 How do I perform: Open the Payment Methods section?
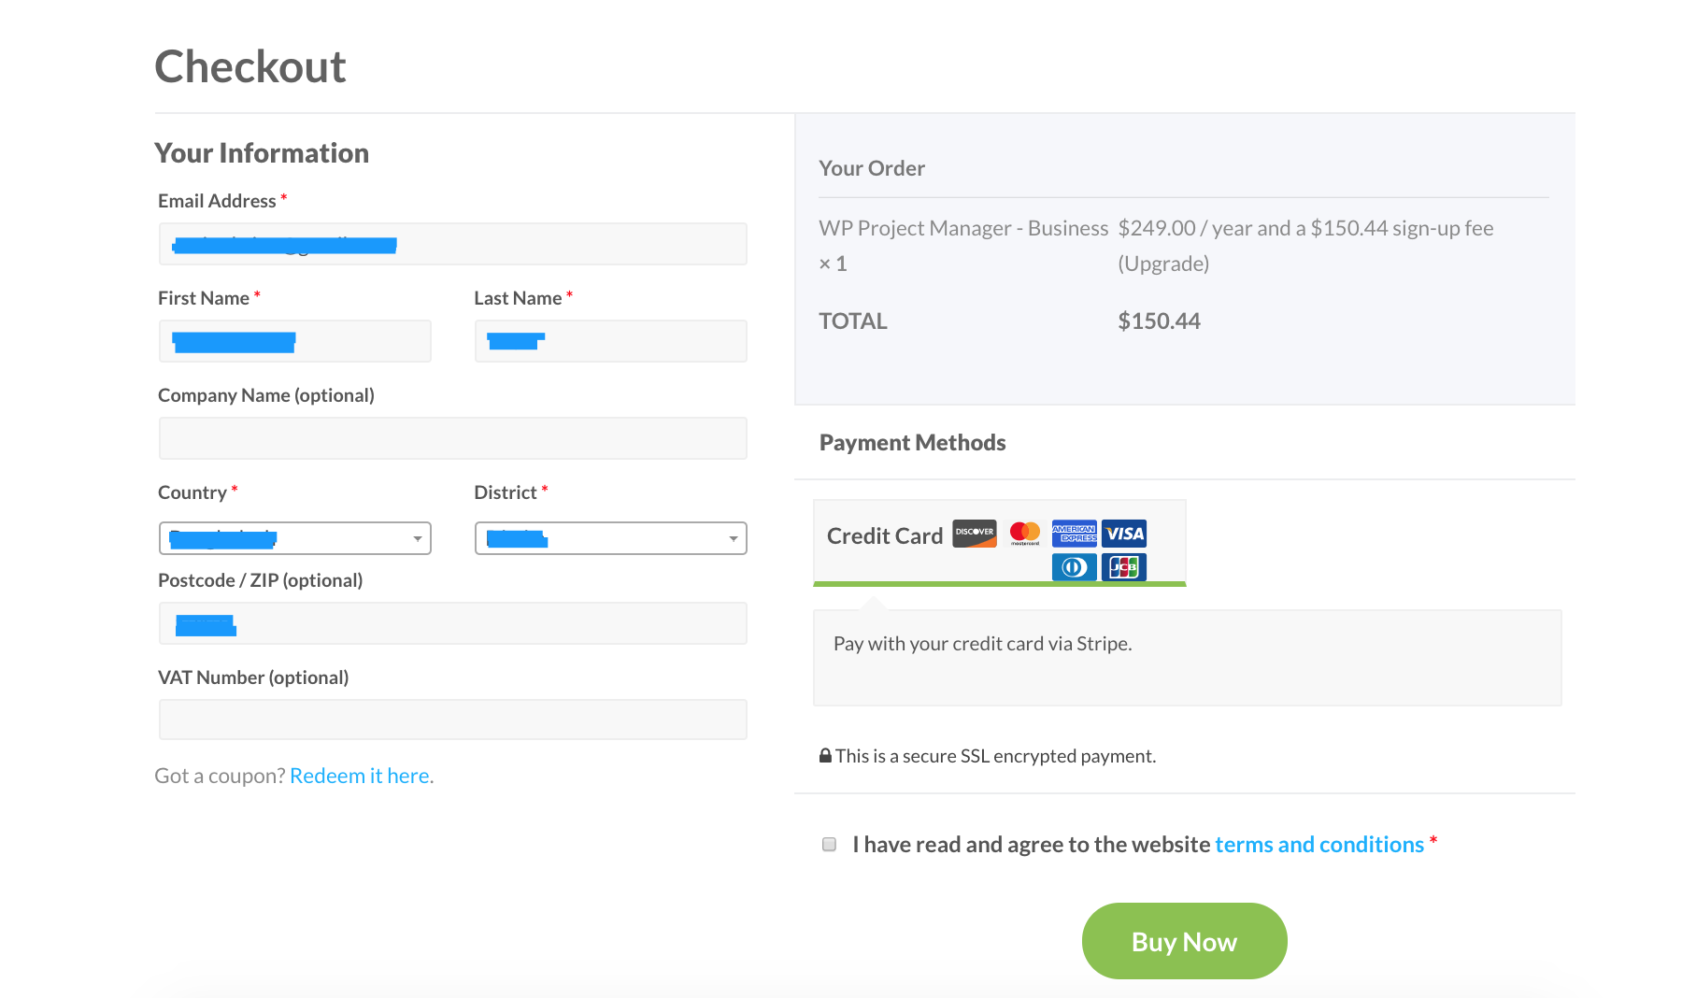click(912, 442)
